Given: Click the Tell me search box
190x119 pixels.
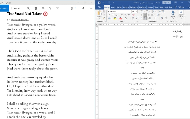Looking at the screenshot, I should (x=181, y=7).
